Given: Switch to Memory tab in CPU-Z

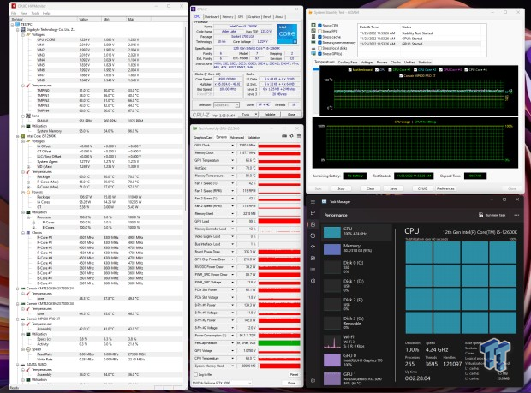Looking at the screenshot, I should [228, 16].
